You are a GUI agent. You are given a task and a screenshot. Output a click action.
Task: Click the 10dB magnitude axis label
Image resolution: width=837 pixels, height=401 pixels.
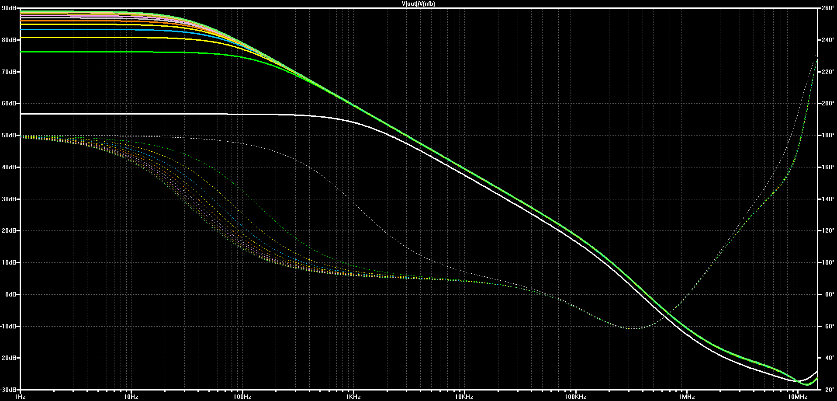9,263
